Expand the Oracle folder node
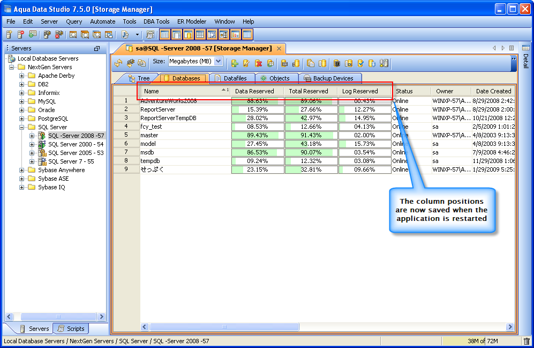This screenshot has width=534, height=348. pos(22,110)
